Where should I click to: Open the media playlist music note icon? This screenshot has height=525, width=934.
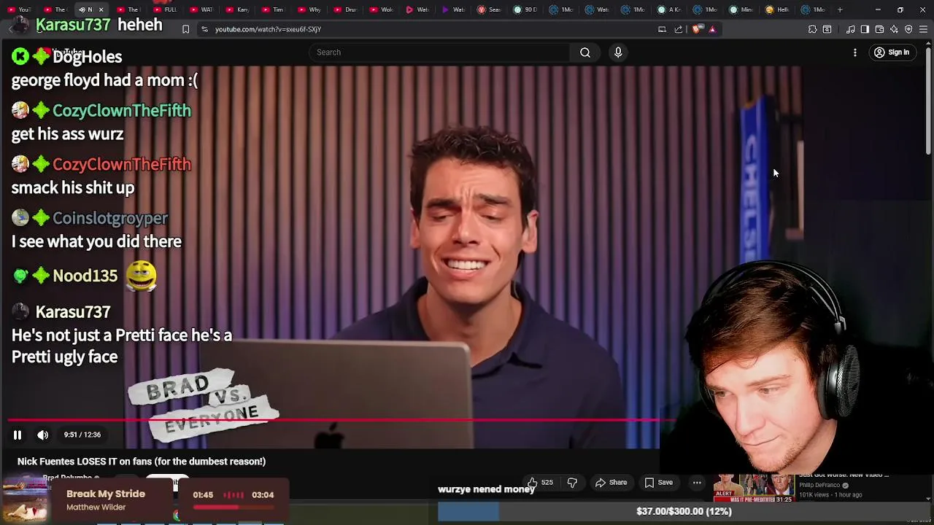click(x=850, y=29)
